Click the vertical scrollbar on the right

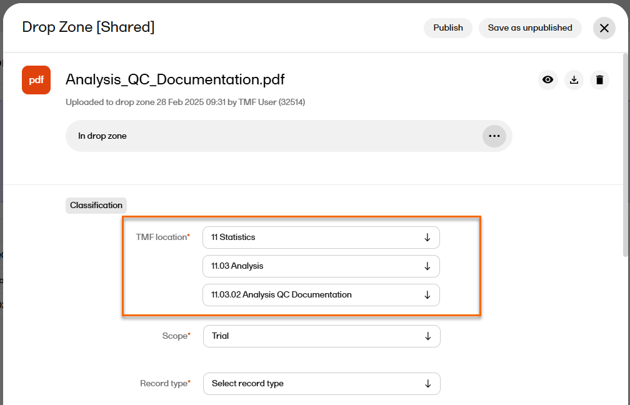click(x=626, y=156)
